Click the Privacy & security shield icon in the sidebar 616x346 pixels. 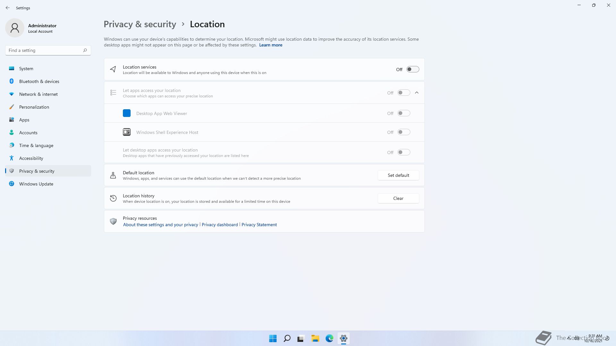tap(12, 171)
